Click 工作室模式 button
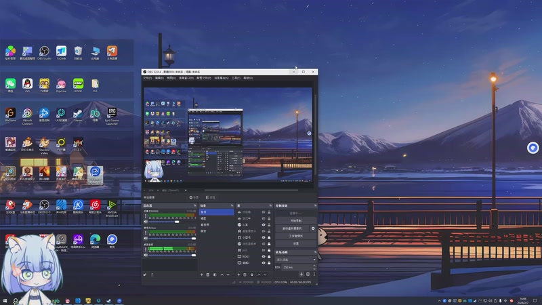The width and height of the screenshot is (542, 305). click(x=296, y=236)
